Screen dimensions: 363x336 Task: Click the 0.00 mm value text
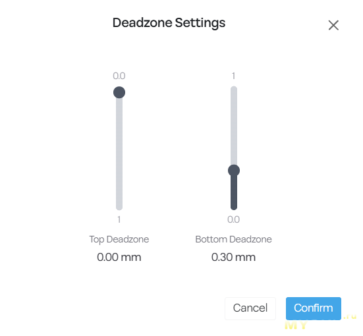point(119,257)
